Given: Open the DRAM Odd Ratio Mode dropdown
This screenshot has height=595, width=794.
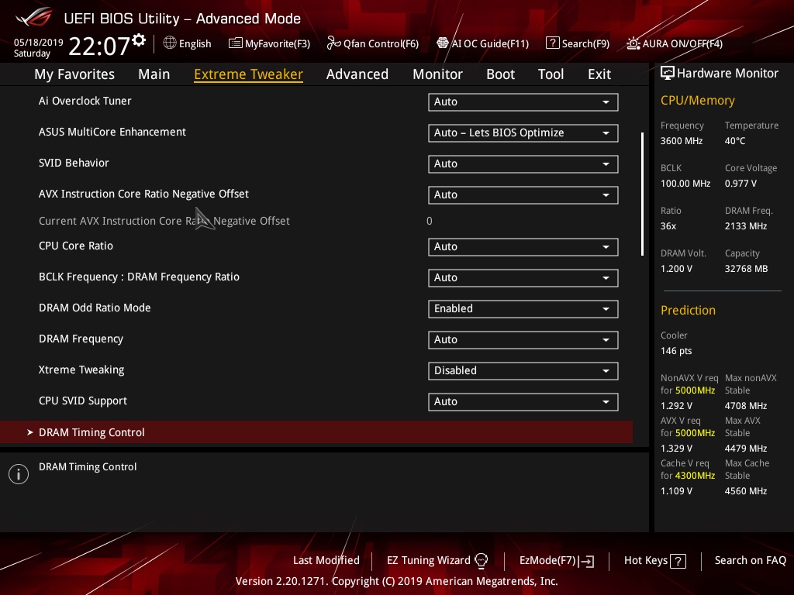Looking at the screenshot, I should pos(523,308).
